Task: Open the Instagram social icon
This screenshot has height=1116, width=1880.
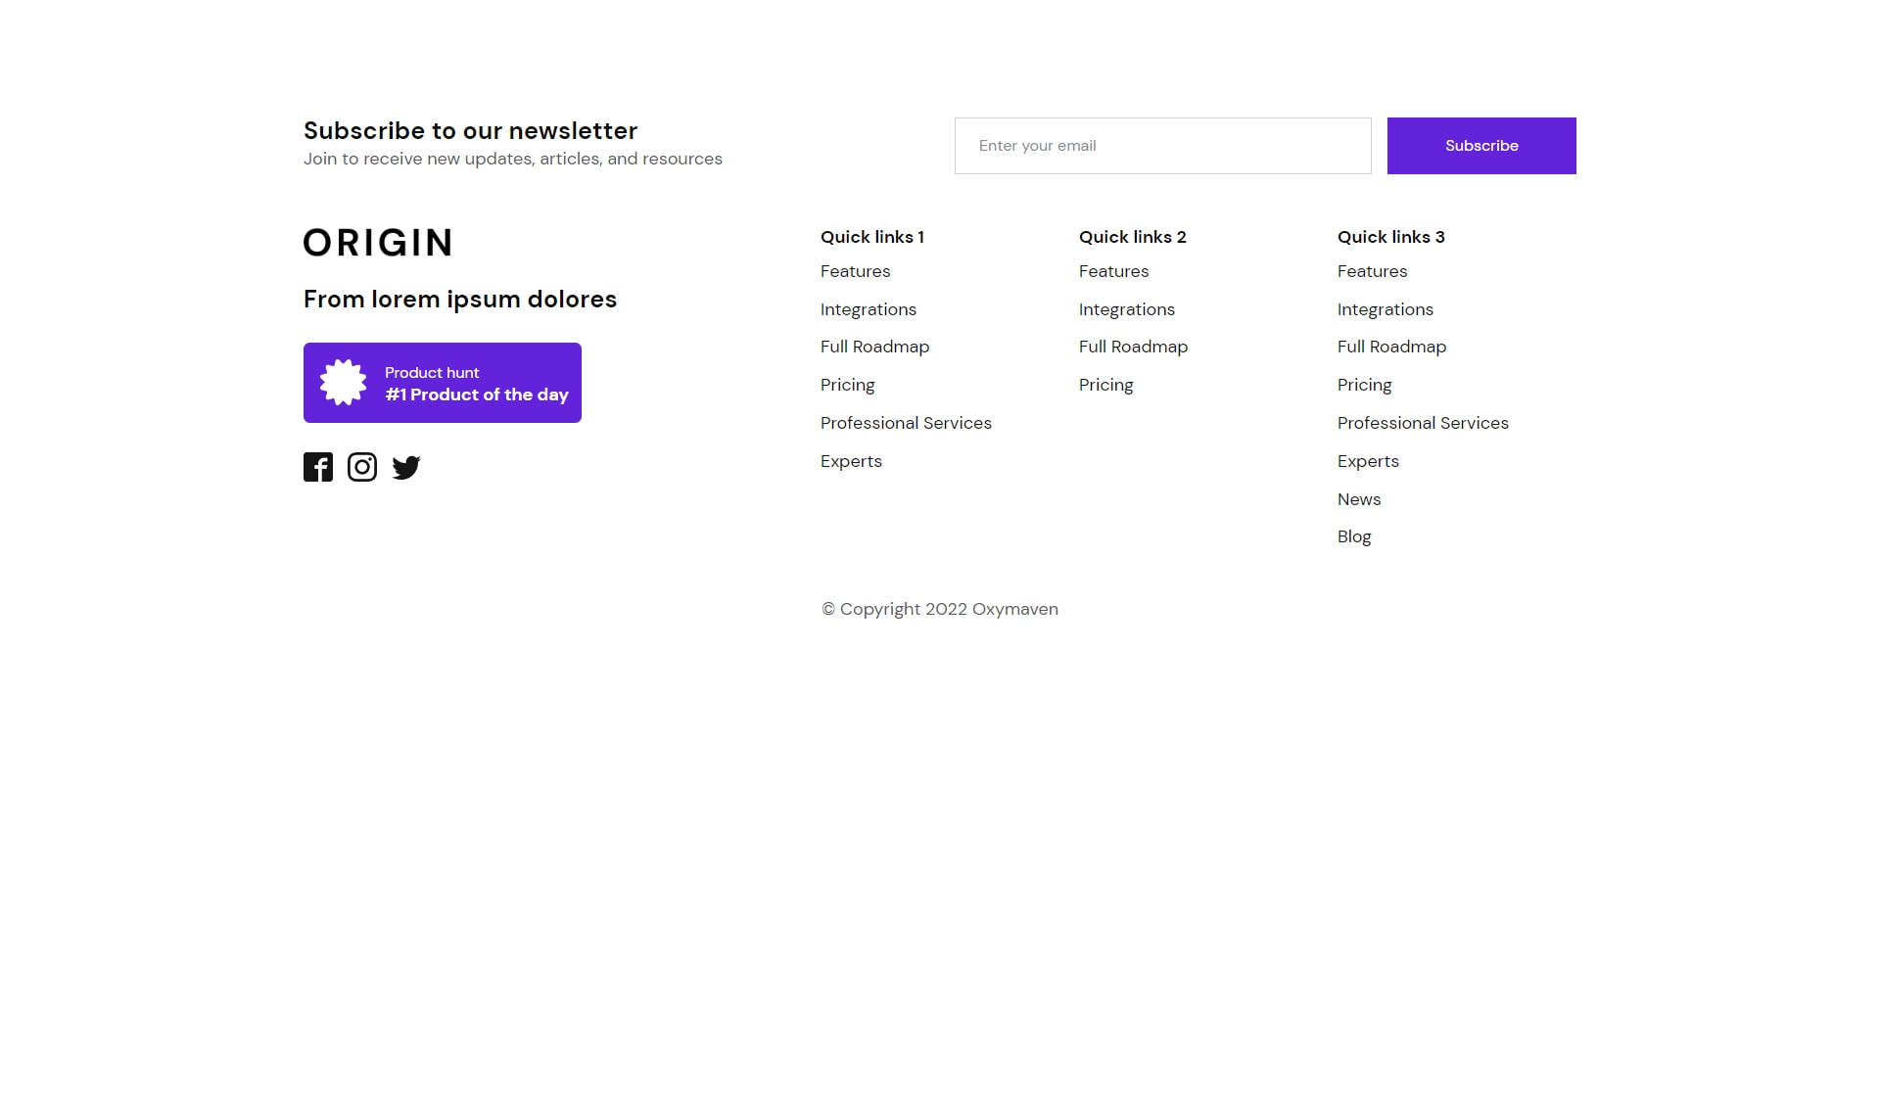Action: 362,467
